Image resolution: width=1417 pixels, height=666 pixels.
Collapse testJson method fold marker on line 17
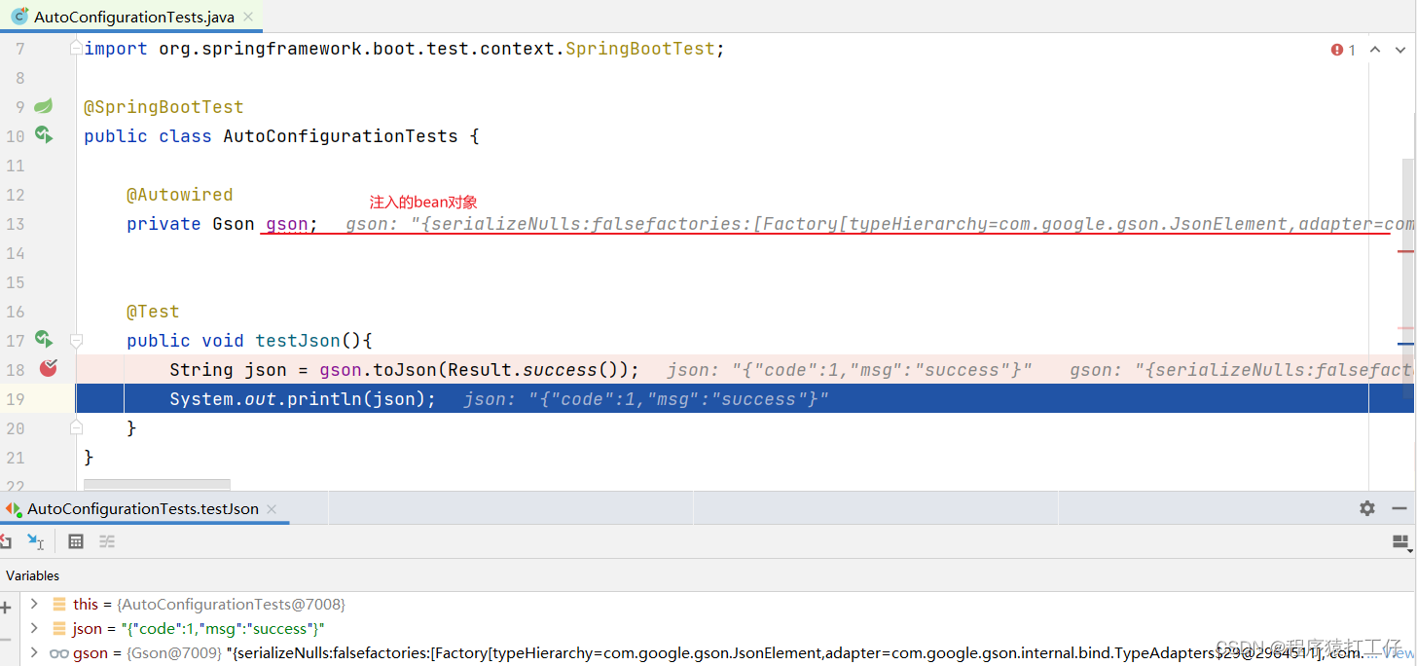pyautogui.click(x=76, y=341)
